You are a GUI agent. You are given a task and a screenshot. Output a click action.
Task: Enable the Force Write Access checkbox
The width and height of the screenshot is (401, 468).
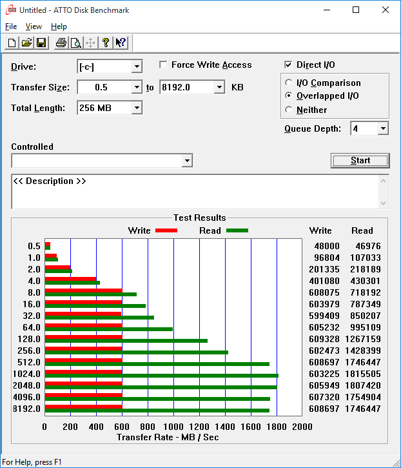163,65
